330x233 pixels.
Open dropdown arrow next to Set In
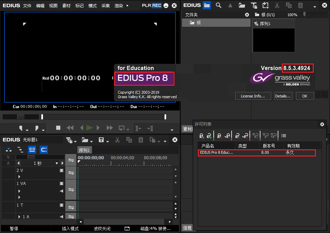point(27,130)
